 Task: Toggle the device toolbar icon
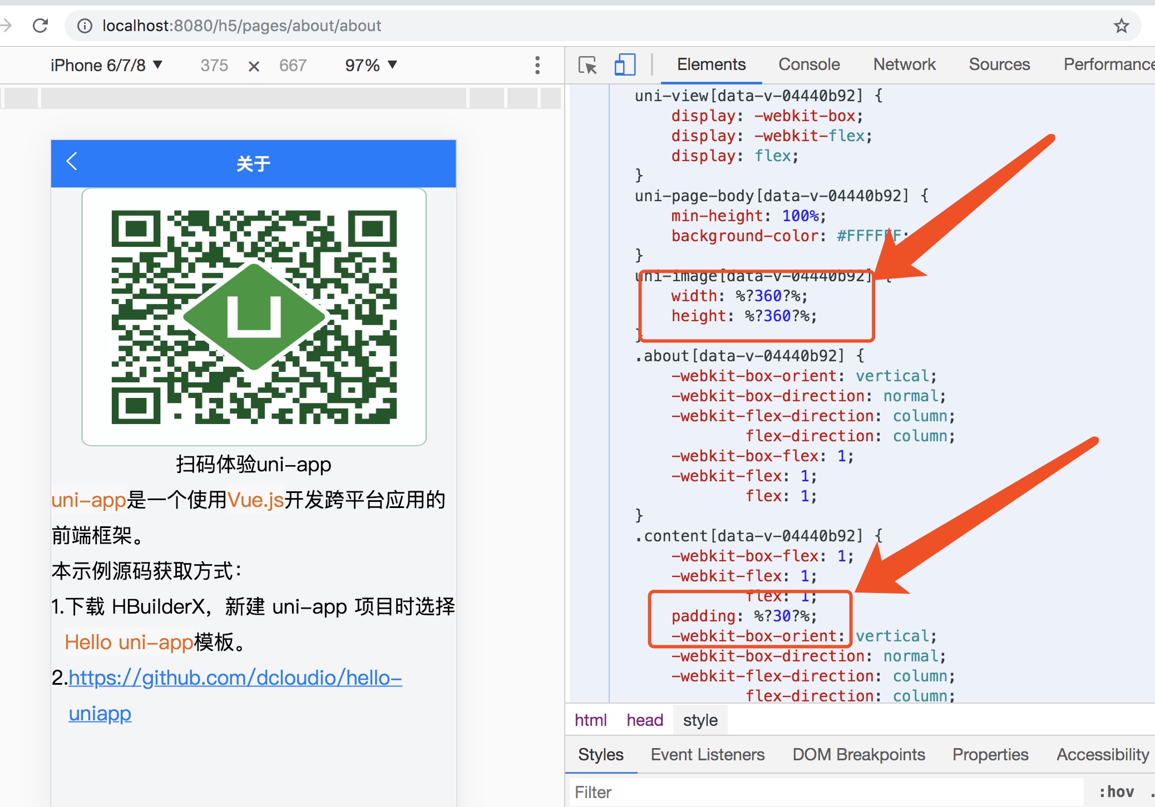[625, 65]
